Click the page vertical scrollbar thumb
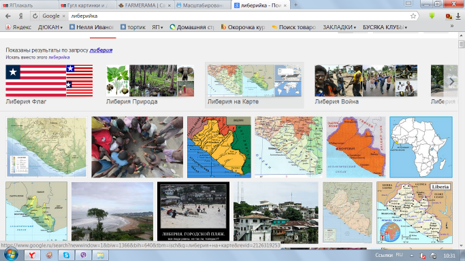The image size is (465, 261). pyautogui.click(x=461, y=44)
